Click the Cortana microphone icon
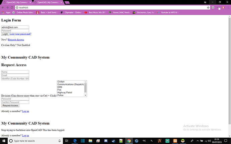This screenshot has height=144, width=231. tap(60, 141)
